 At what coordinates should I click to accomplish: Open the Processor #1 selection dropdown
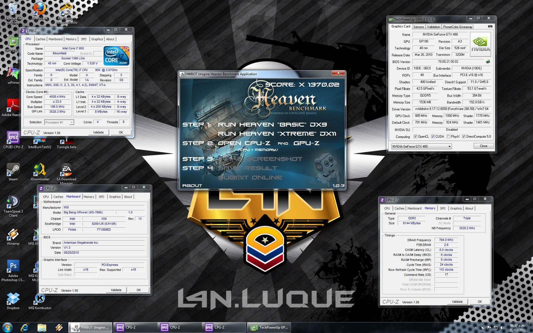[59, 122]
